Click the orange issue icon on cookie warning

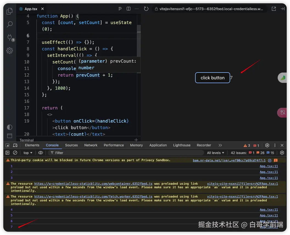pos(276,160)
